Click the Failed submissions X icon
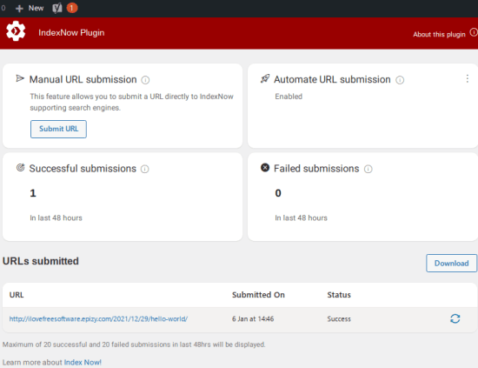Image resolution: width=478 pixels, height=368 pixels. pyautogui.click(x=265, y=168)
